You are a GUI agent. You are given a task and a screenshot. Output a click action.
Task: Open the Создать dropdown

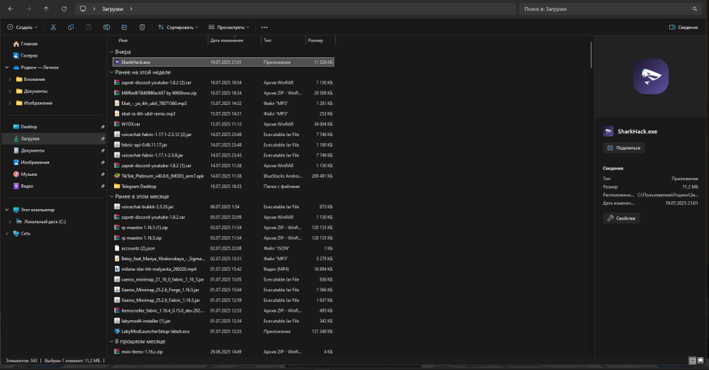click(23, 27)
